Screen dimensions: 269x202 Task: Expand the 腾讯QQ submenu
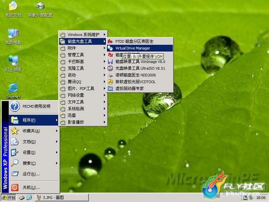click(x=83, y=82)
